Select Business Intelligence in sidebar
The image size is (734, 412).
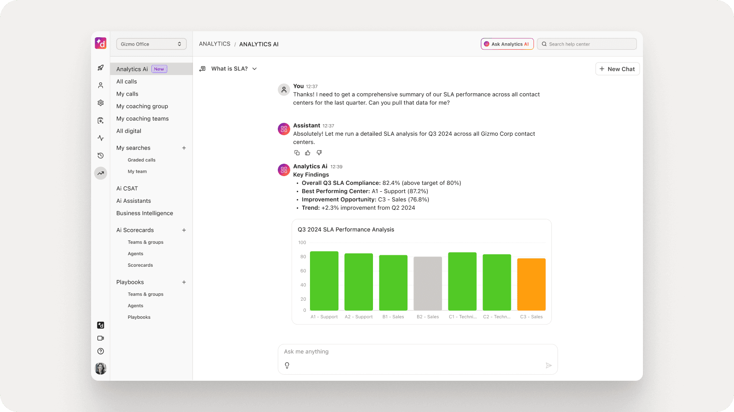[x=145, y=213]
